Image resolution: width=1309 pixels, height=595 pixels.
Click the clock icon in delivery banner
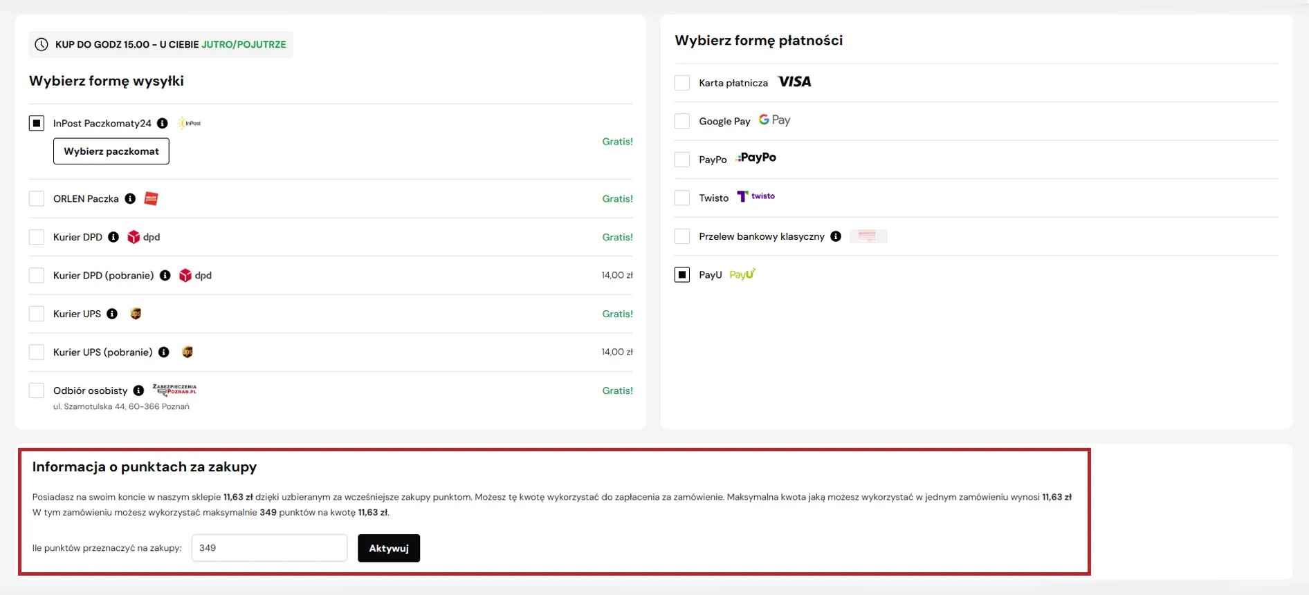pos(42,44)
